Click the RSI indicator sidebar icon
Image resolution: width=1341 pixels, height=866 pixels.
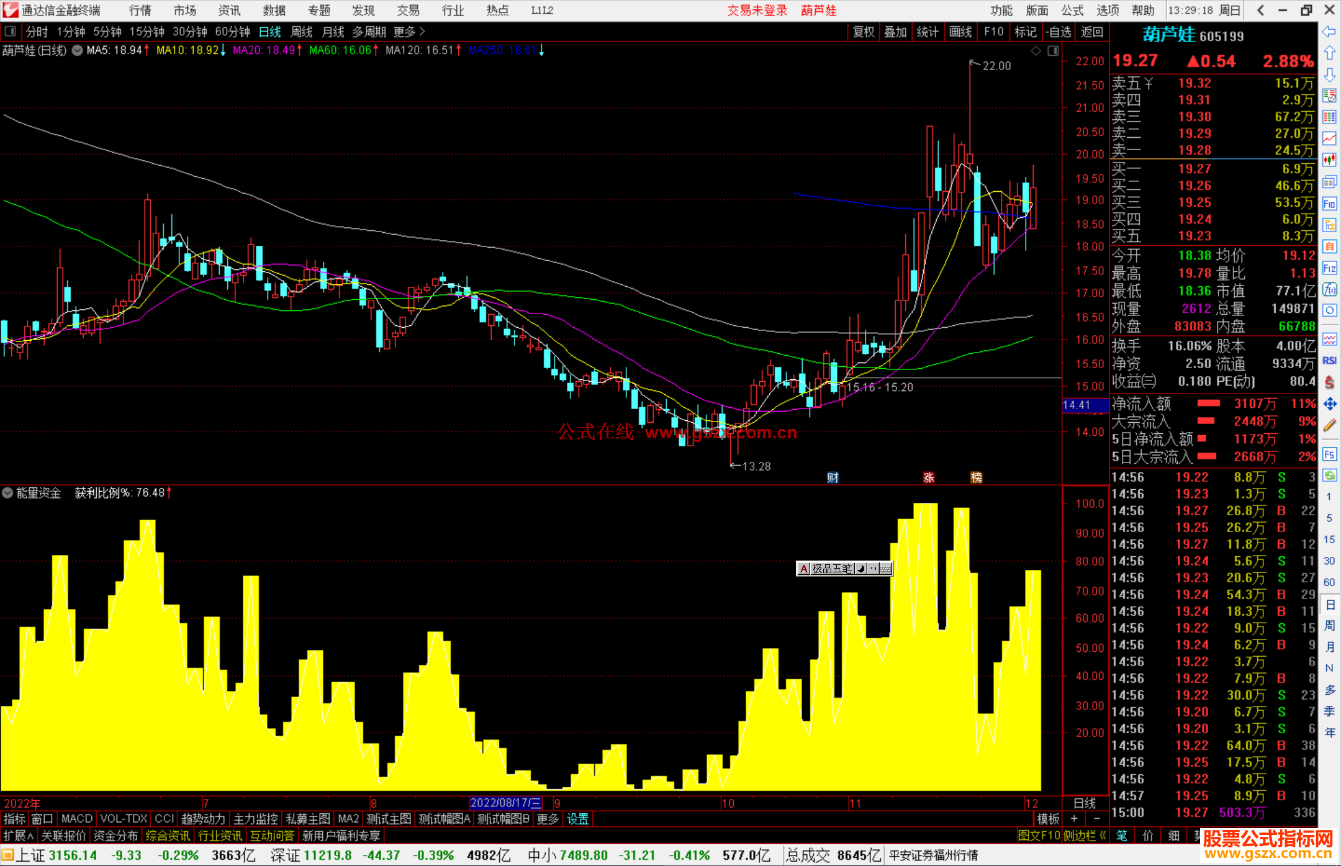[x=1329, y=361]
